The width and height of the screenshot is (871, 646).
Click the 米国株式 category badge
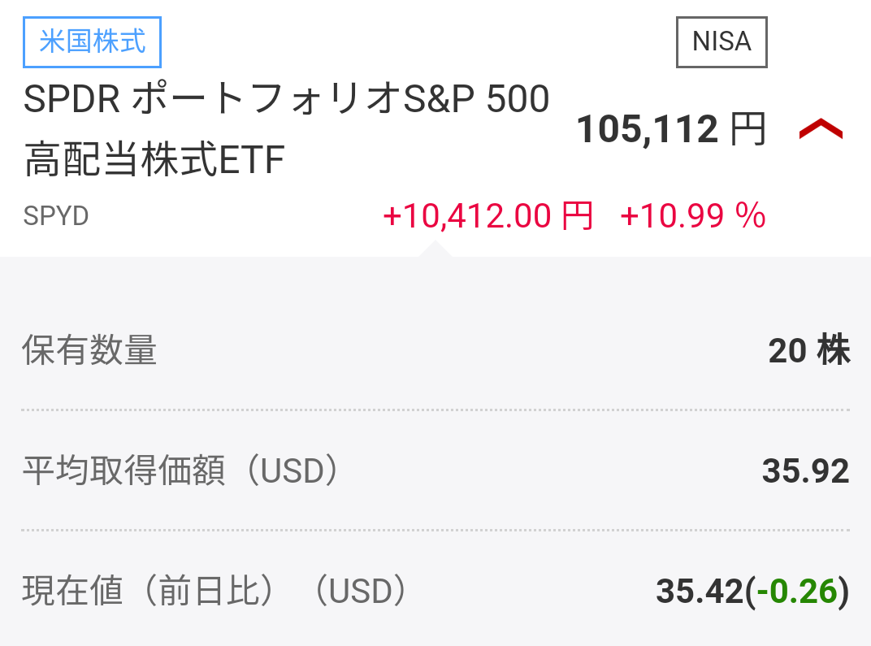92,42
